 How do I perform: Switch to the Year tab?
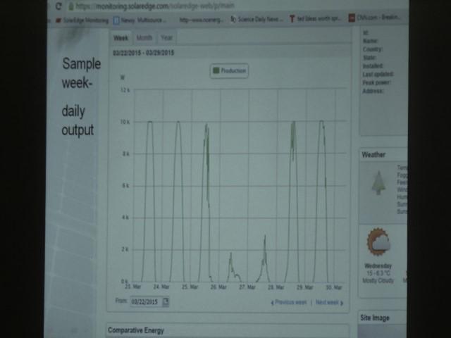[x=166, y=37]
